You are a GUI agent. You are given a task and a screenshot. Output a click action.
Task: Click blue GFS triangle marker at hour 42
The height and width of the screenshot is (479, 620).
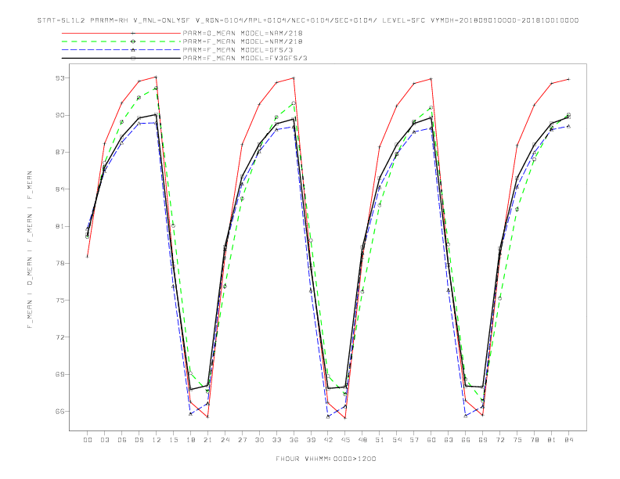click(328, 416)
